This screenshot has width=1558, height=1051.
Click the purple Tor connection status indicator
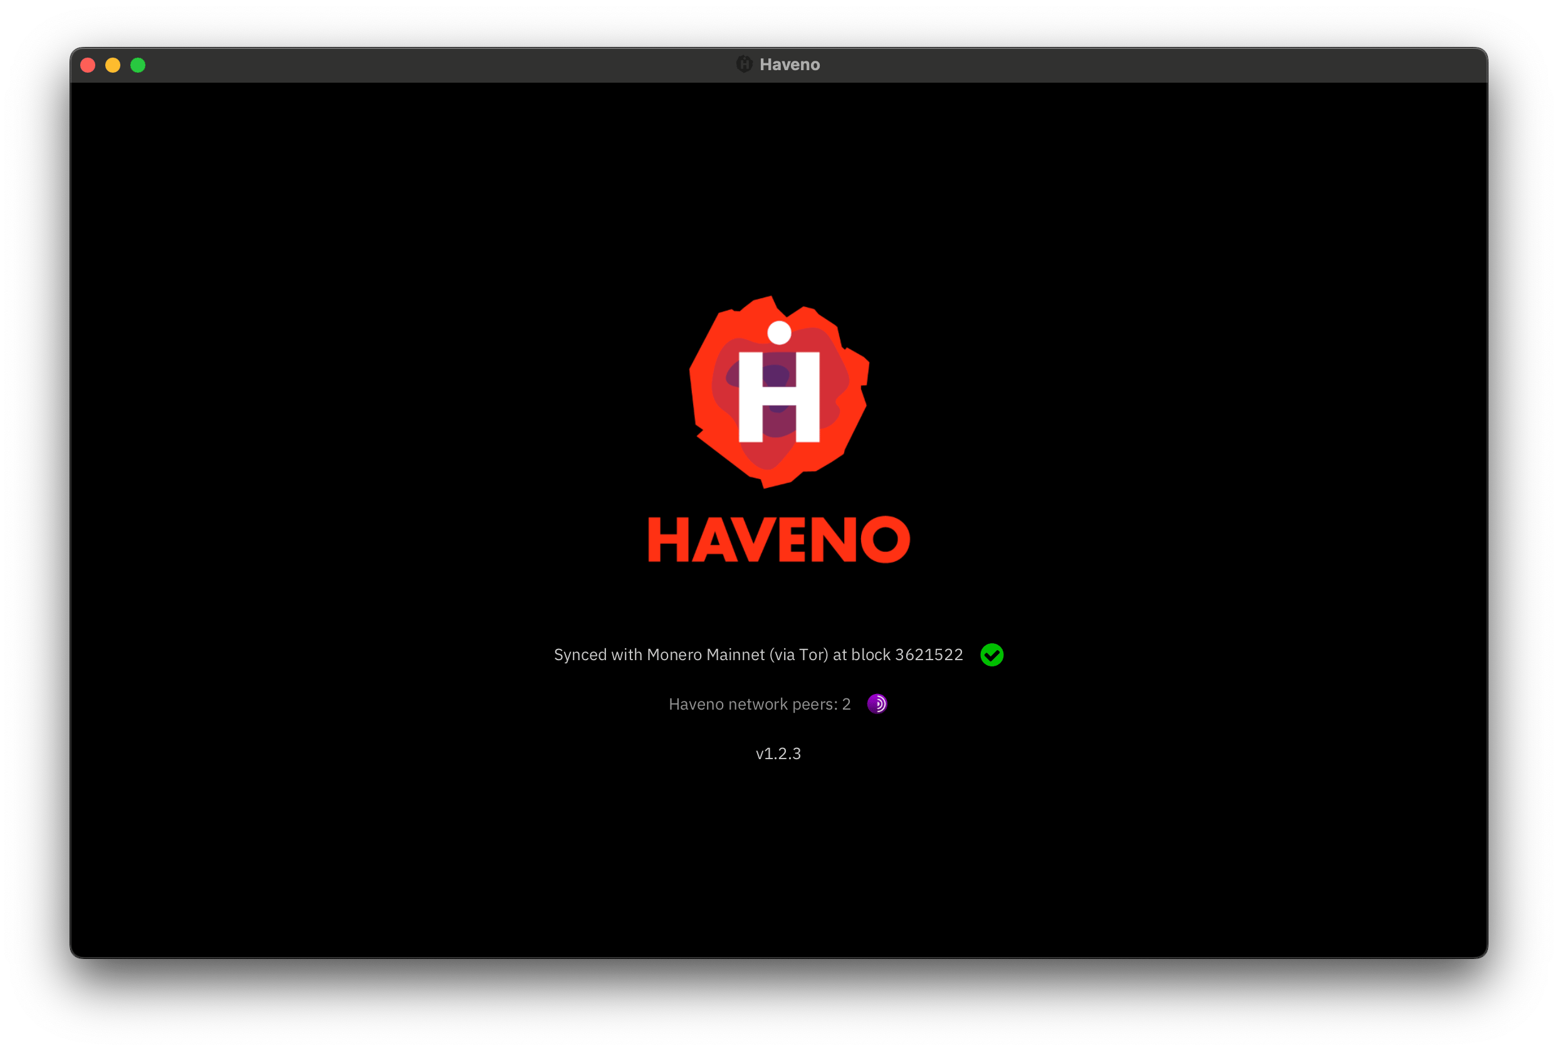point(877,704)
